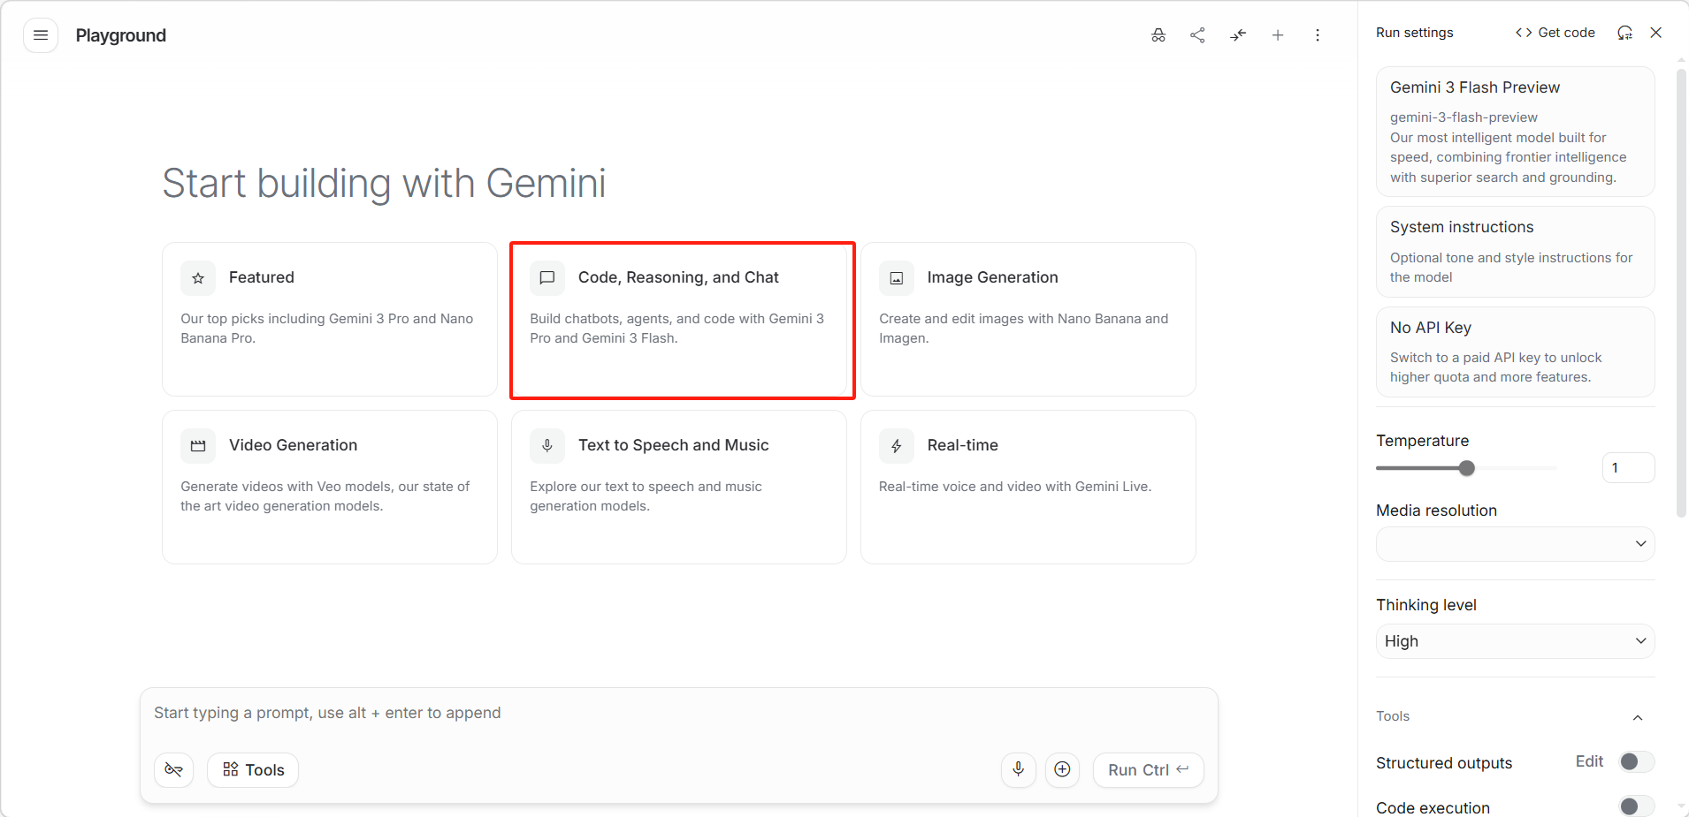Click the Playground title text
Screen dimensions: 1689x817
point(121,35)
